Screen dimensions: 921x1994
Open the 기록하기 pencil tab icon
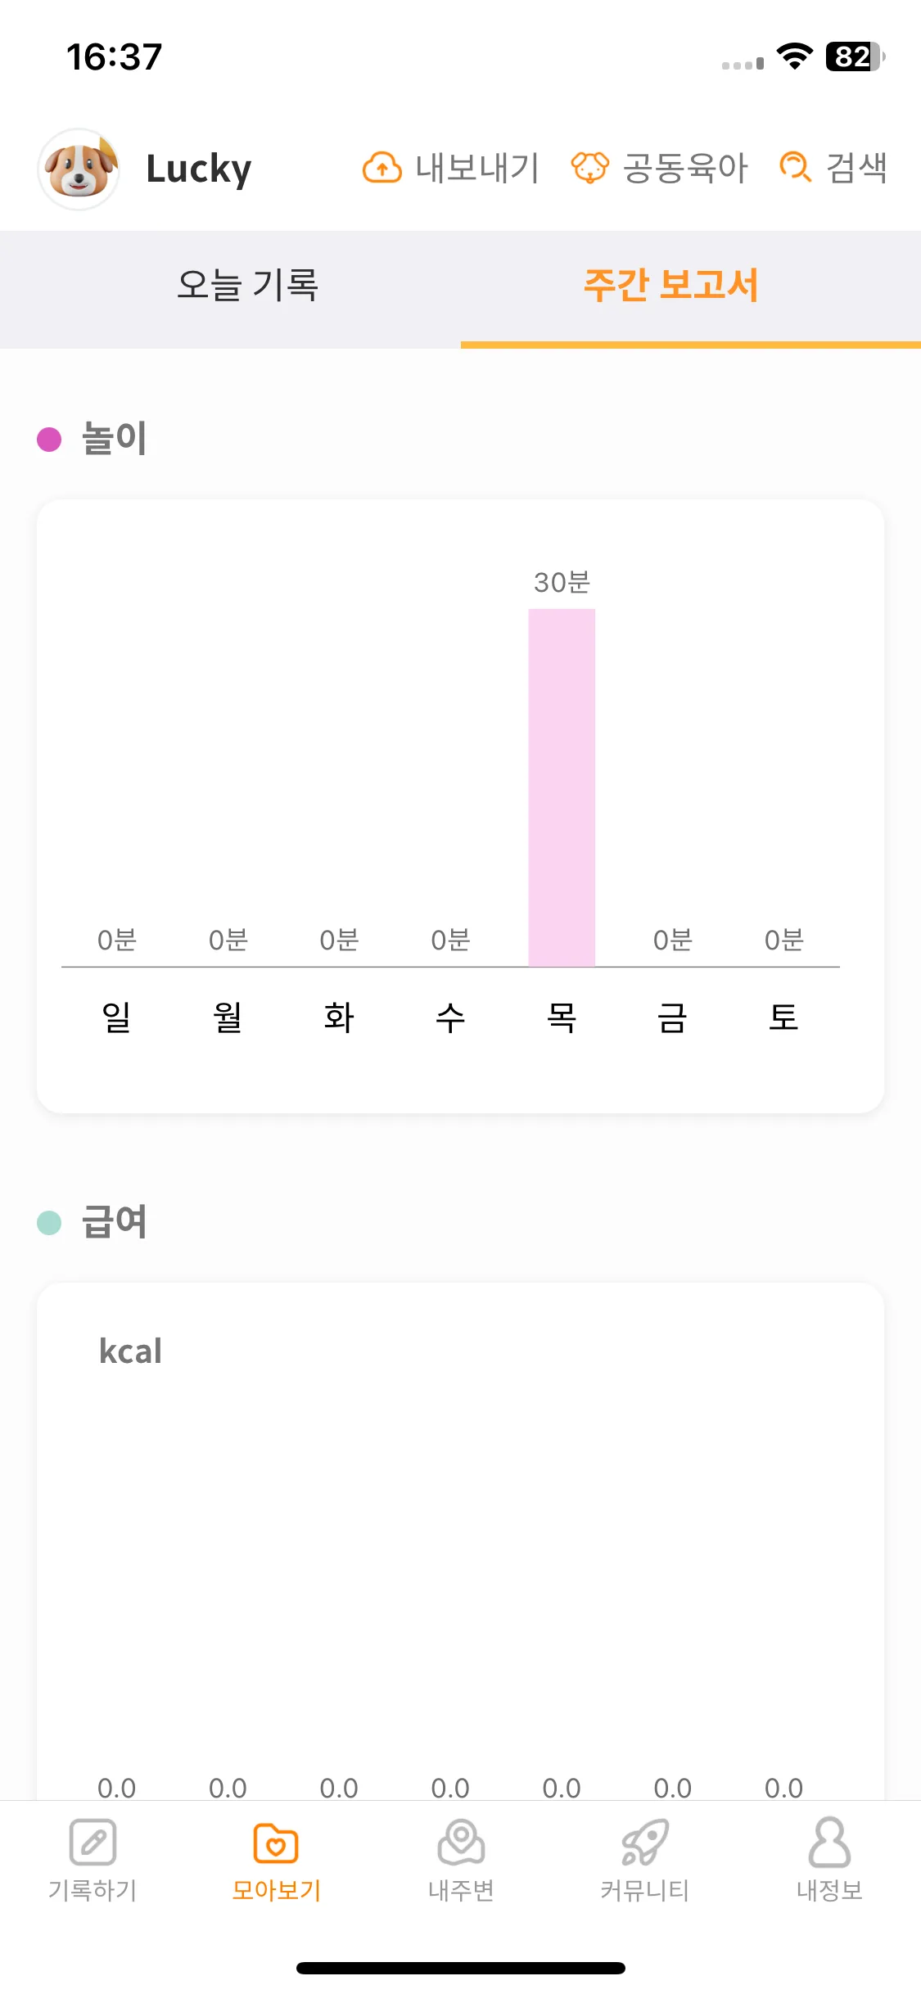pyautogui.click(x=93, y=1843)
